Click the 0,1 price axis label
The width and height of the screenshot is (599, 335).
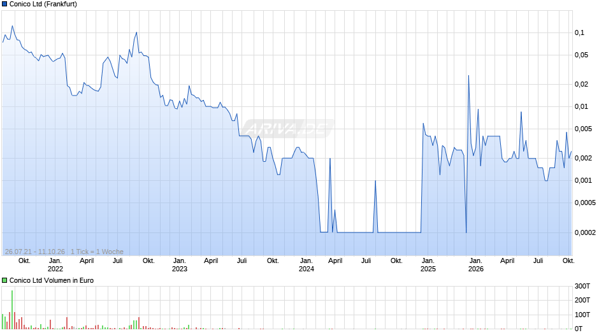point(579,33)
